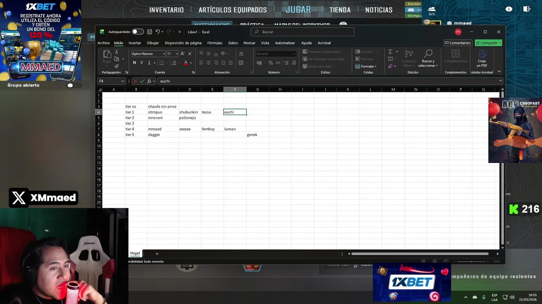The image size is (542, 304).
Task: Center text horizontally in Alineación group
Action: 208,62
